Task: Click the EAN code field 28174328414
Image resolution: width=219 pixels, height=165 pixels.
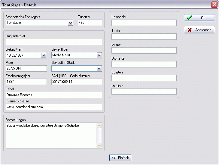Action: pyautogui.click(x=77, y=82)
